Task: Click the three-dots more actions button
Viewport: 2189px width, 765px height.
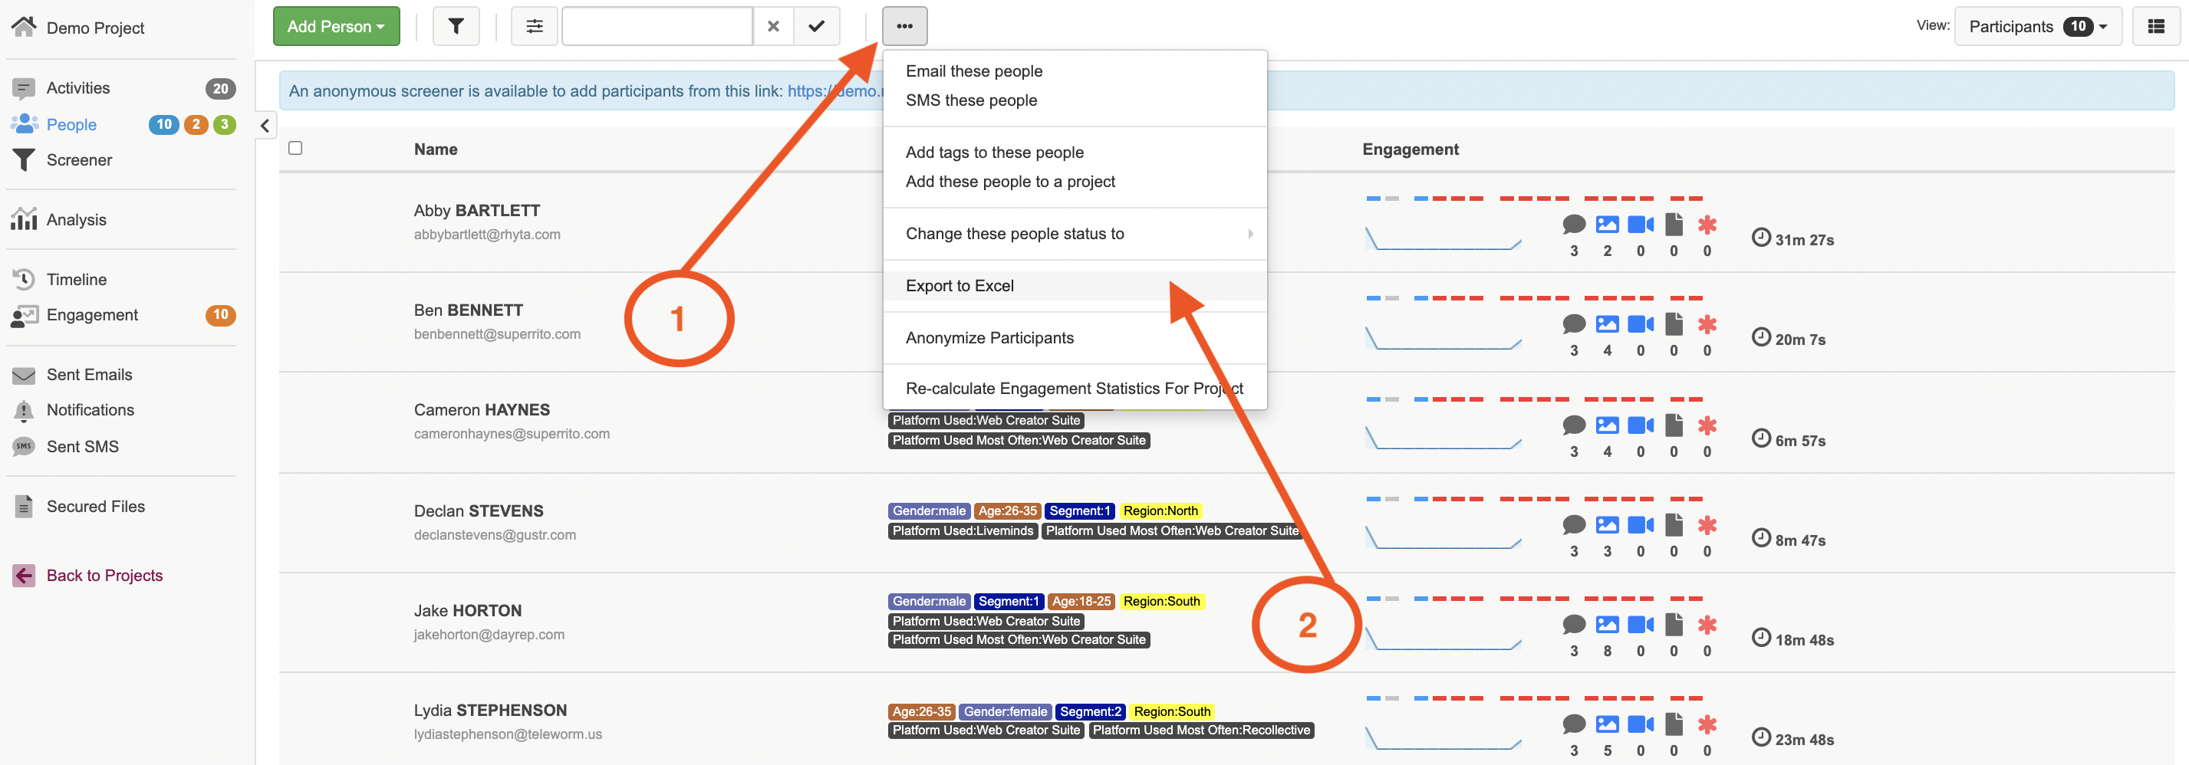Action: click(904, 26)
